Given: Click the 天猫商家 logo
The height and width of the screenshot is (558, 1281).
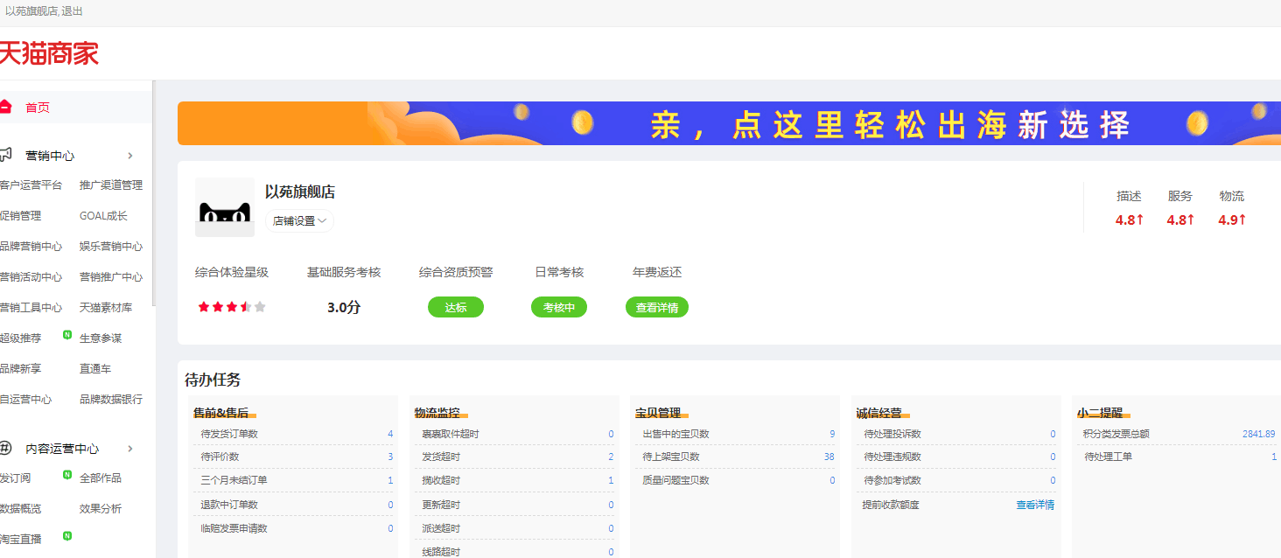Looking at the screenshot, I should pyautogui.click(x=49, y=53).
